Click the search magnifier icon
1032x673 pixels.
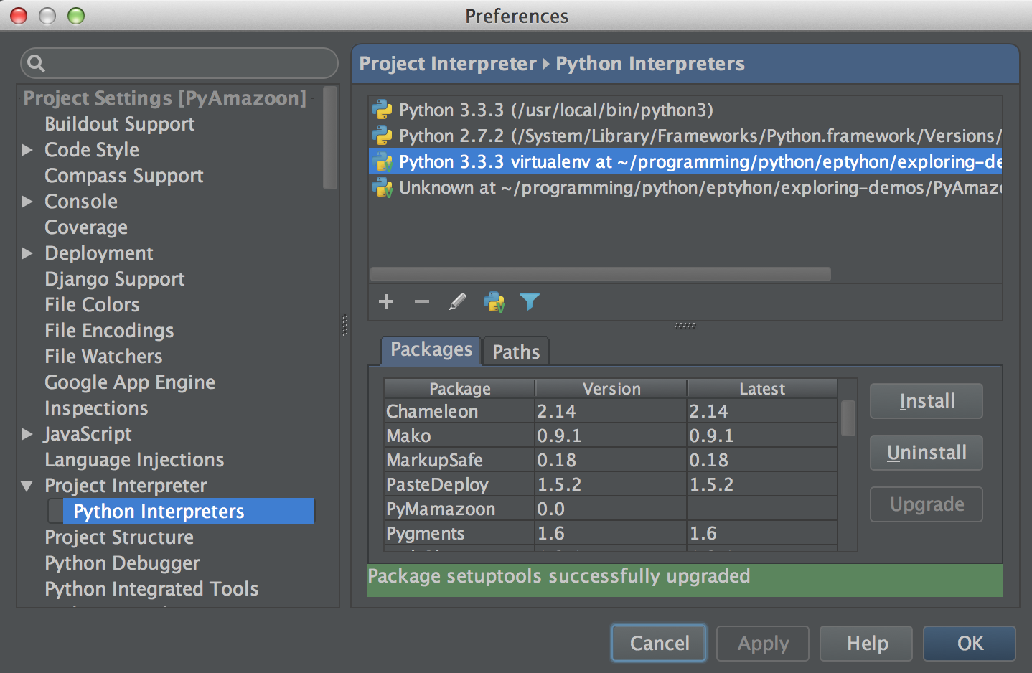tap(36, 64)
